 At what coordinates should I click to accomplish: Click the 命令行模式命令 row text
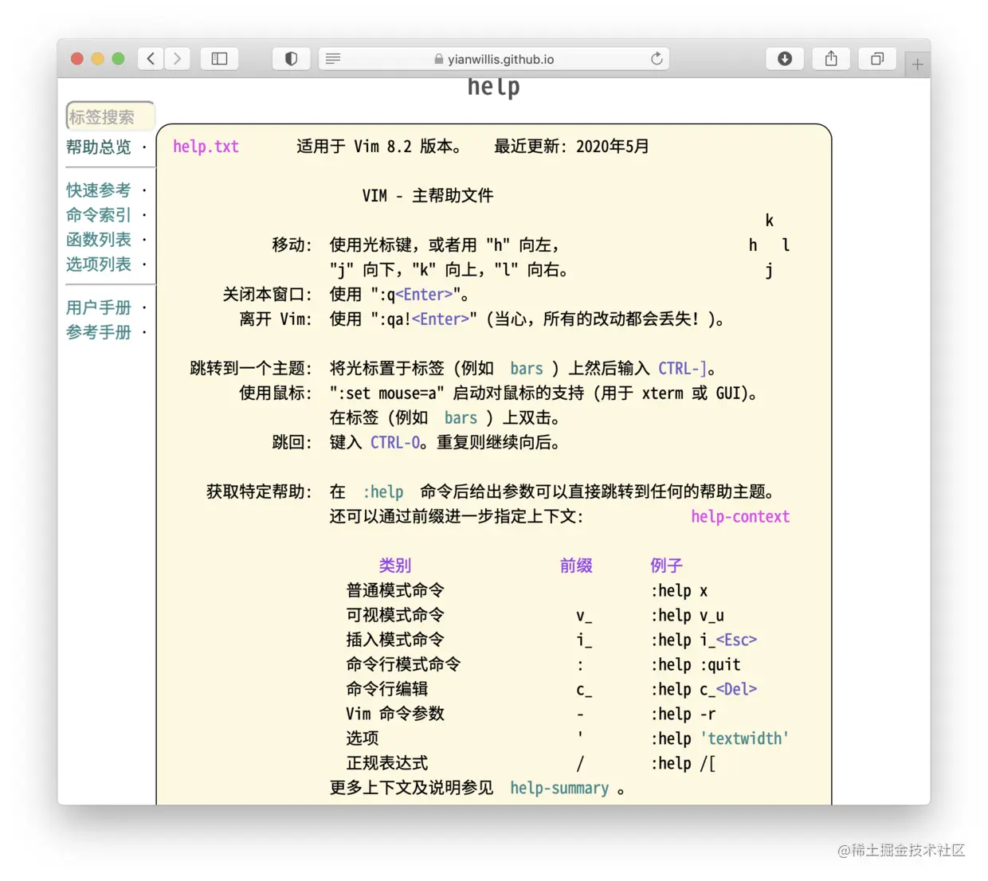403,665
